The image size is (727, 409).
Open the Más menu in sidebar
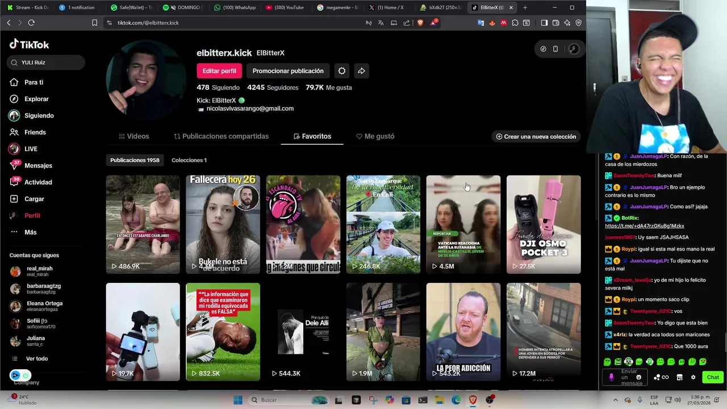23,232
